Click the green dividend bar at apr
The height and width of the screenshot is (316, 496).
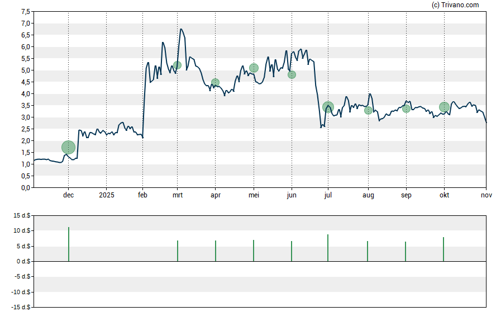coord(216,251)
